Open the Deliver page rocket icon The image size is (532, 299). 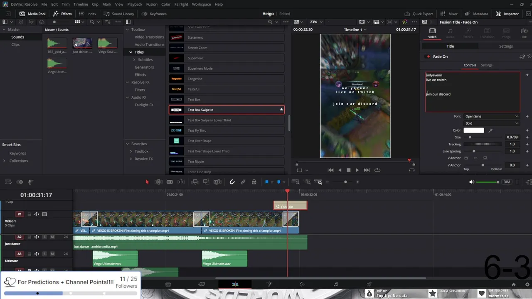point(369,284)
